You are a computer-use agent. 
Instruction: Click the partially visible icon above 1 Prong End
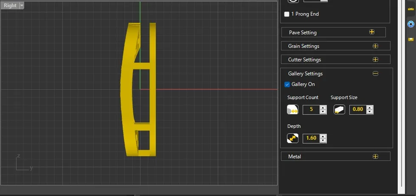293,1
